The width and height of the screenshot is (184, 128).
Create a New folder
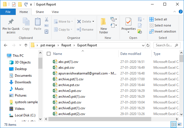pyautogui.click(x=104, y=26)
